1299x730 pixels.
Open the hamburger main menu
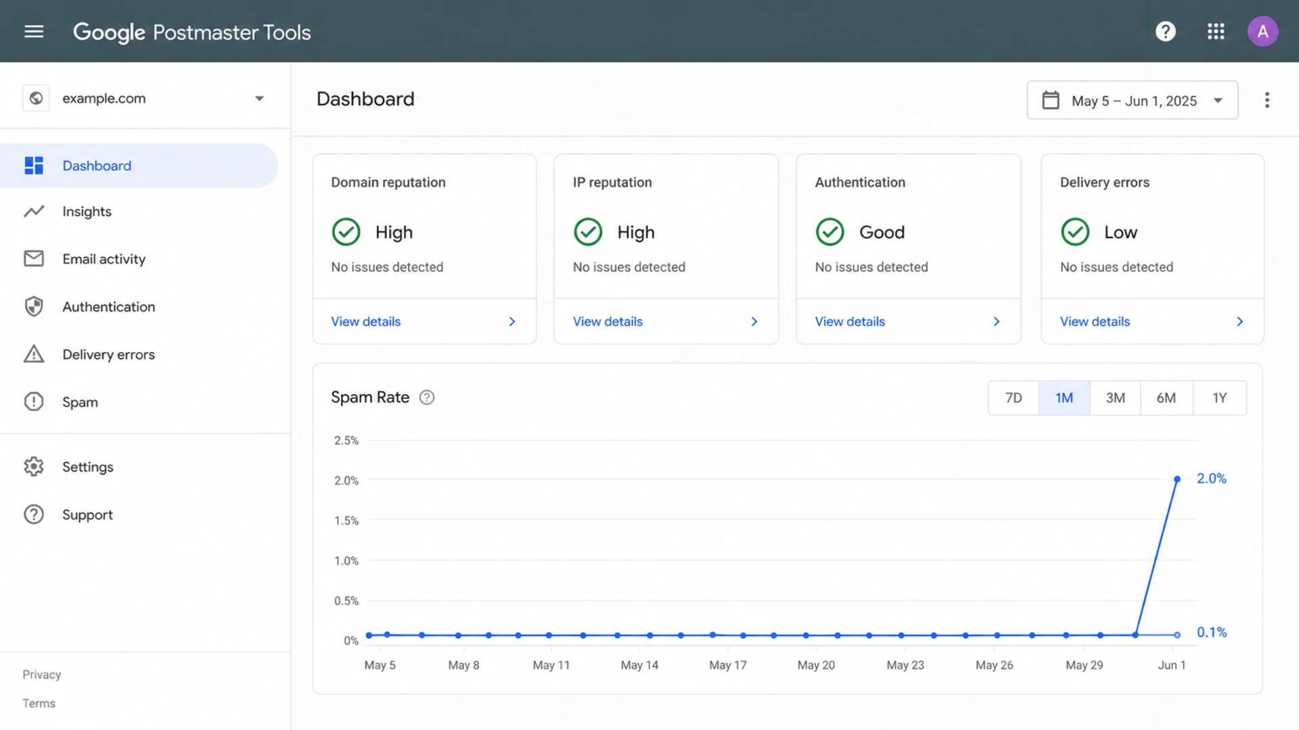point(34,32)
